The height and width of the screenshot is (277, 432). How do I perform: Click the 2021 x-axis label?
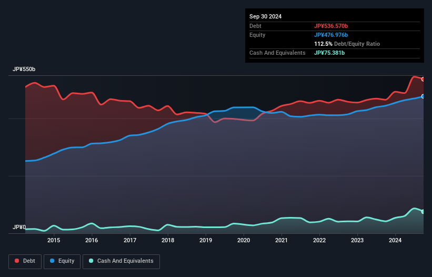282,240
